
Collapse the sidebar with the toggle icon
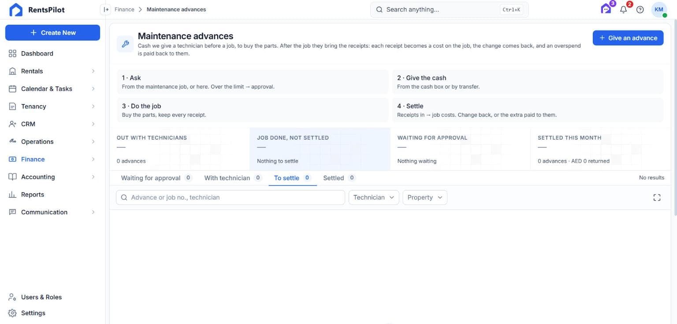(x=105, y=9)
